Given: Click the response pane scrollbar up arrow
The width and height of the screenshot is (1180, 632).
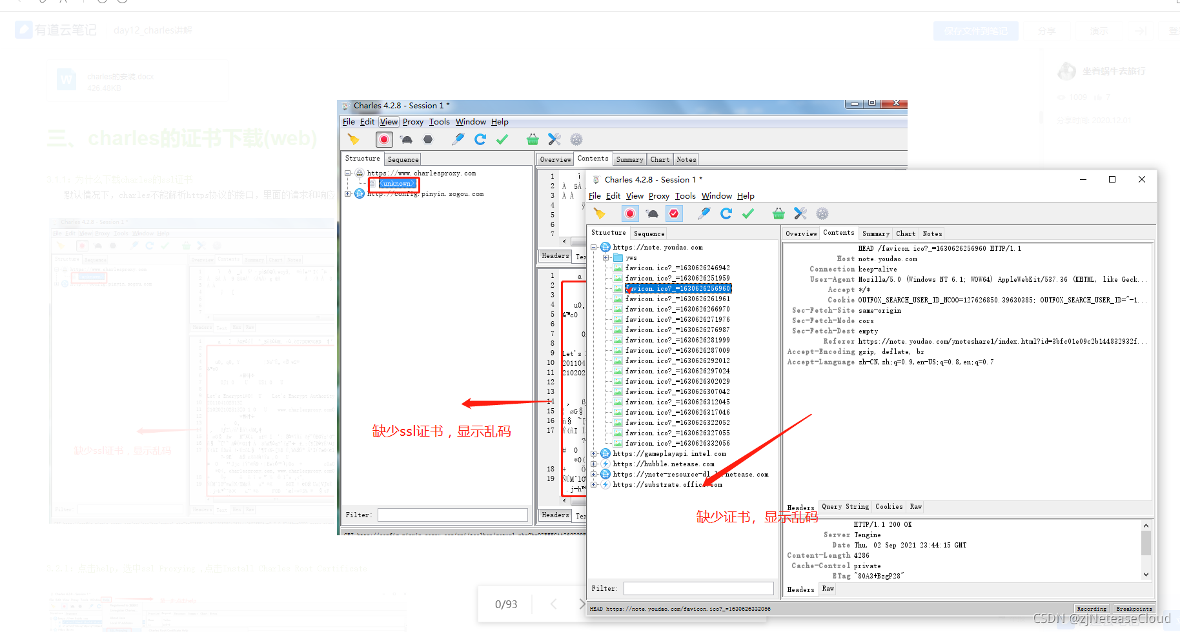Looking at the screenshot, I should [1146, 526].
